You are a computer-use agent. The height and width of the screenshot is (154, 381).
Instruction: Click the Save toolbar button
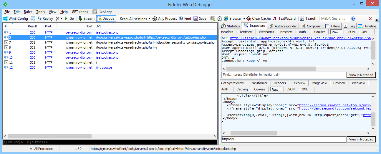click(200, 19)
